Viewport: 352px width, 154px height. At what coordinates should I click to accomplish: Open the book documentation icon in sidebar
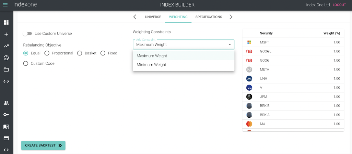6,127
